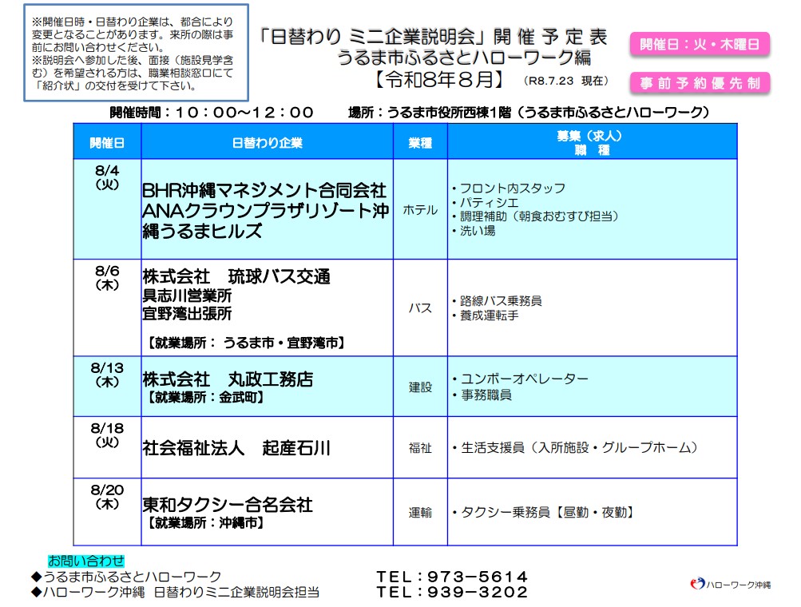
Task: Click the パティシエ job entry
Action: (486, 202)
